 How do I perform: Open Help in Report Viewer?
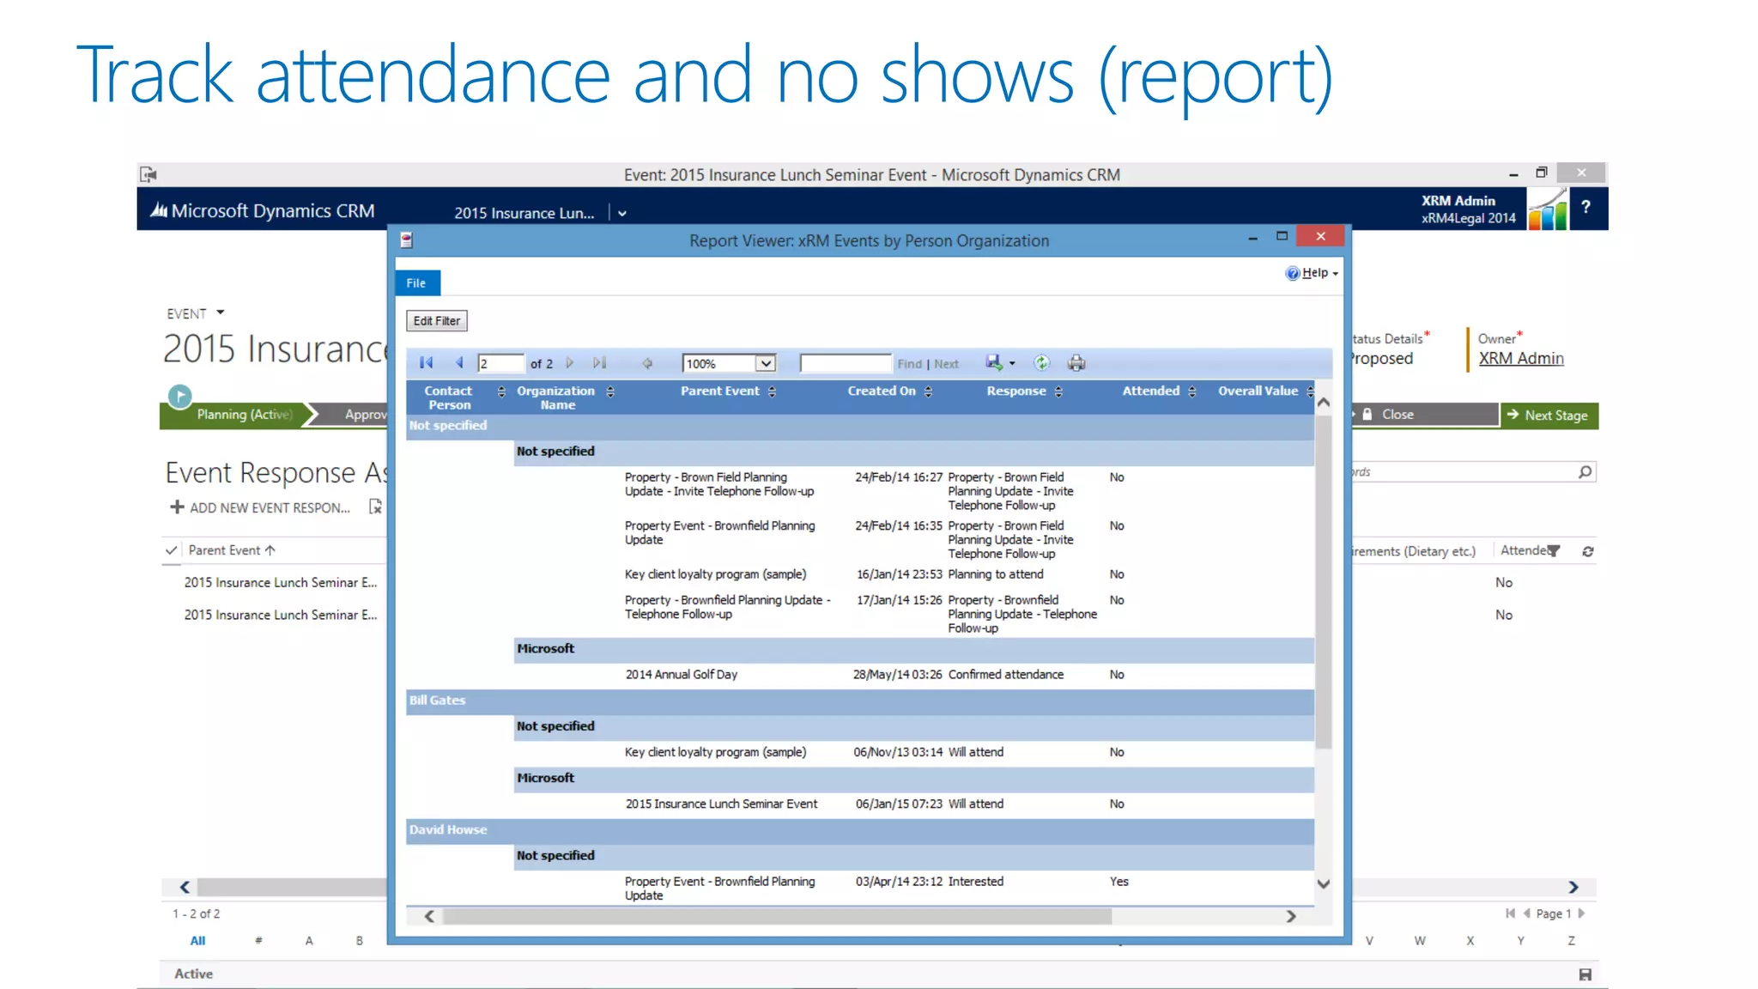coord(1312,273)
